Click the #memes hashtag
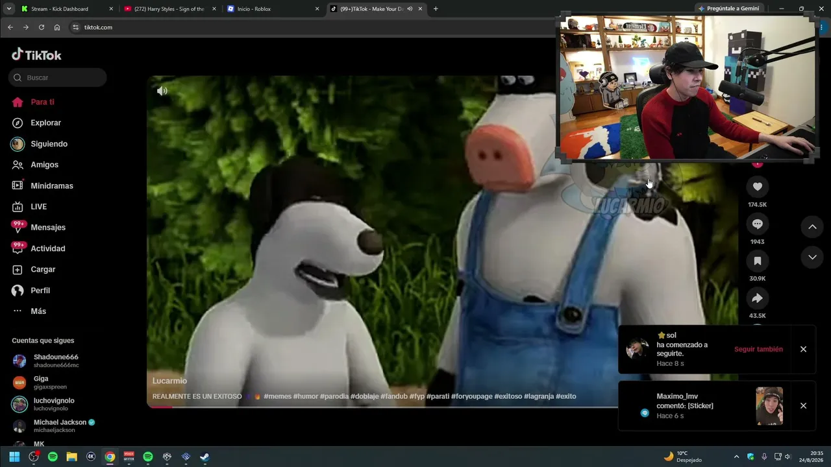Image resolution: width=831 pixels, height=467 pixels. click(x=277, y=396)
